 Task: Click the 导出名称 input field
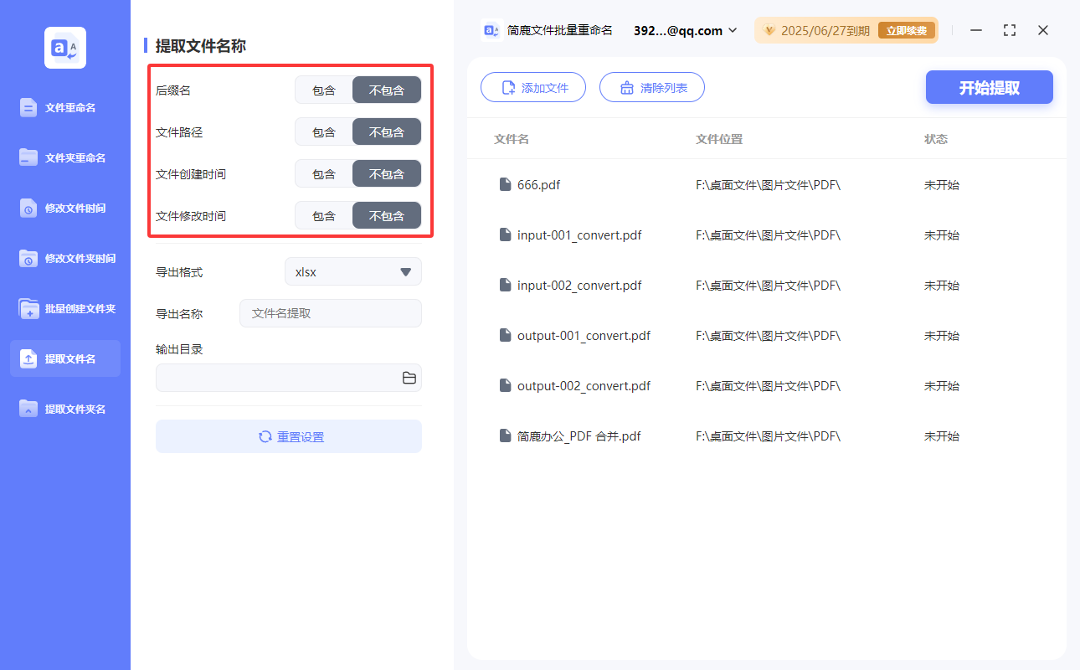tap(330, 313)
